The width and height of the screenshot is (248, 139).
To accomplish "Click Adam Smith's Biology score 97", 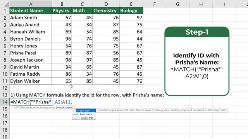I will (131, 18).
